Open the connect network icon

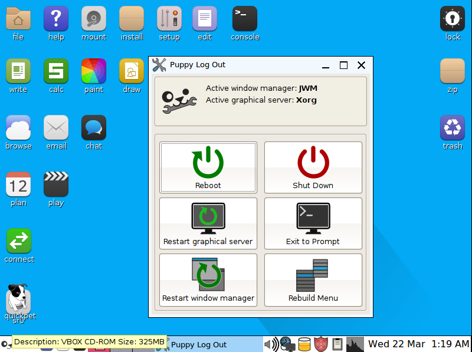19,241
